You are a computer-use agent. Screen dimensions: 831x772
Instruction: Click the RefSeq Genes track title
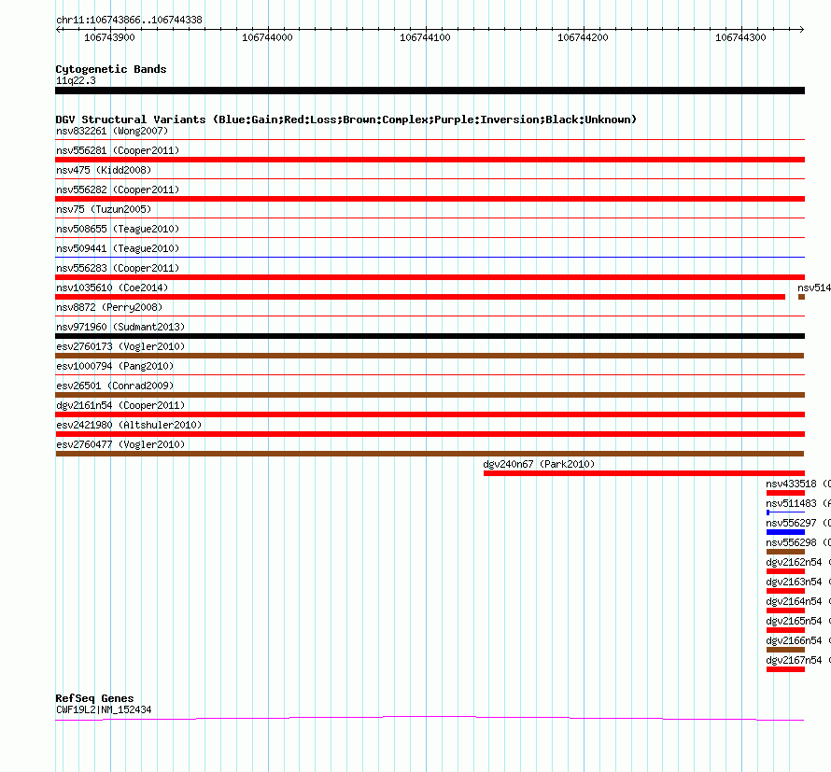[x=94, y=698]
